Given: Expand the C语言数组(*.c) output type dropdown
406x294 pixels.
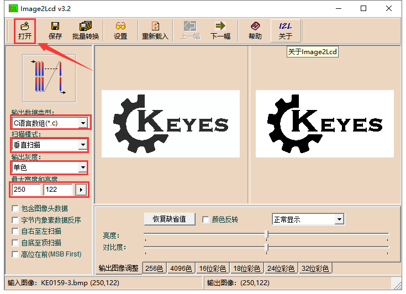Looking at the screenshot, I should (x=83, y=123).
